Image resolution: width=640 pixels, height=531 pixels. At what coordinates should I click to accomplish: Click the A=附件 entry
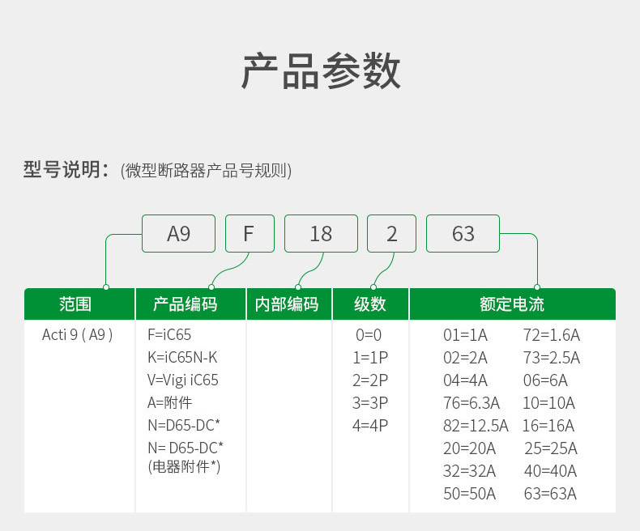[169, 403]
